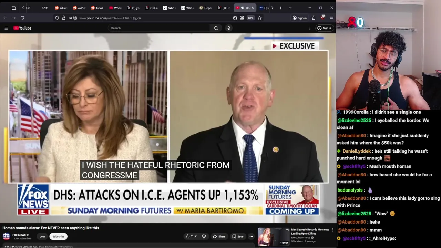Show site security padlock info

(x=63, y=18)
